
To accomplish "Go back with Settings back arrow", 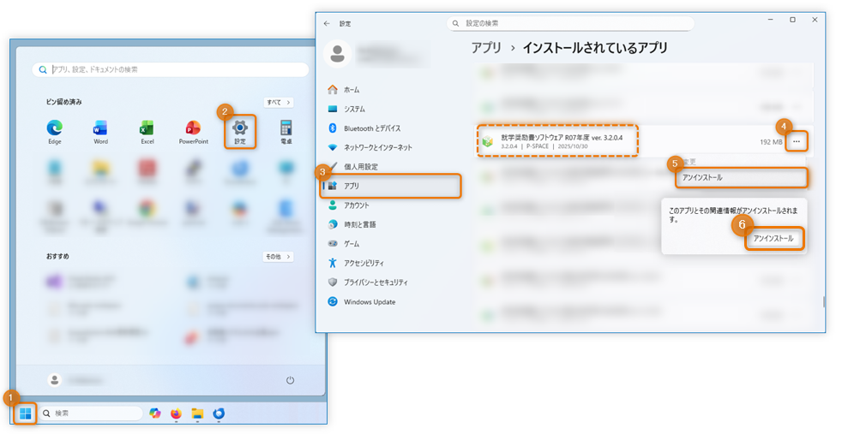I will (327, 24).
